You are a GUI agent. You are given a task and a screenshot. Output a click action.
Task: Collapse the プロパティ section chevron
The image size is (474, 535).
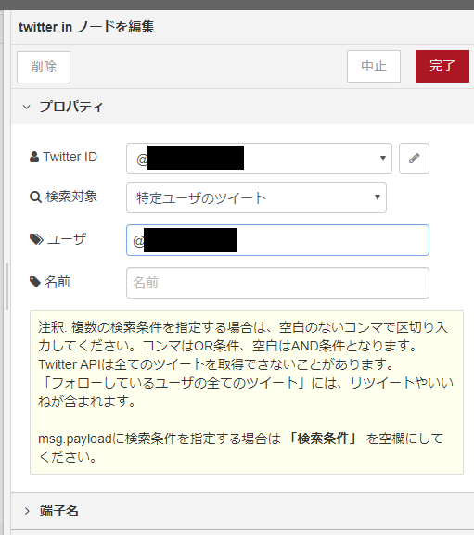point(27,107)
